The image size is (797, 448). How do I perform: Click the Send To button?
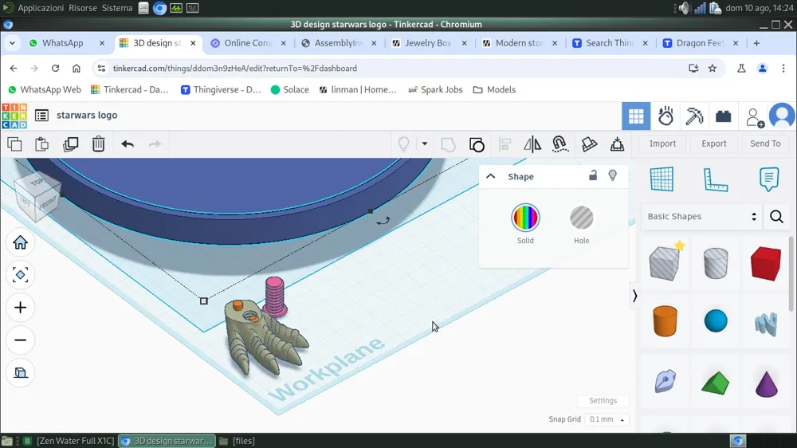765,144
